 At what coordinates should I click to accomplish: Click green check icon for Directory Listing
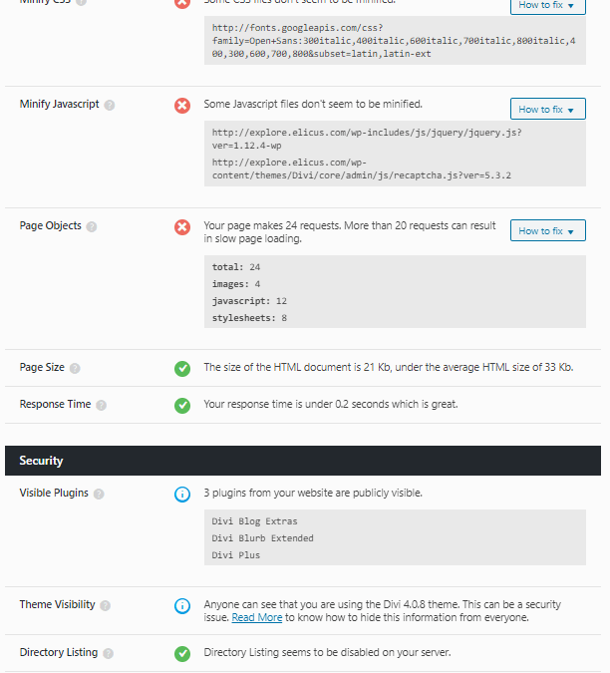[182, 654]
